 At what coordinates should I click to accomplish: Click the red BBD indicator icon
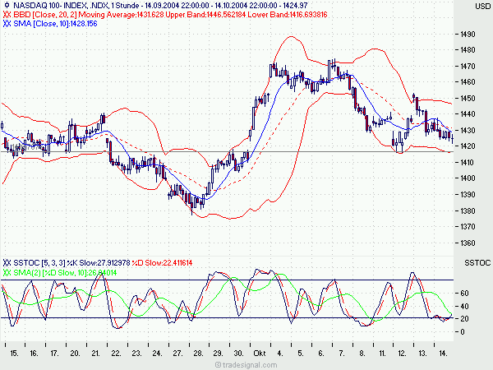(7, 15)
